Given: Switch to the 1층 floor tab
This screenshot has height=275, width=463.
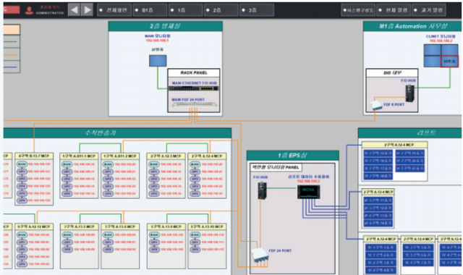Looking at the screenshot, I should pos(185,10).
